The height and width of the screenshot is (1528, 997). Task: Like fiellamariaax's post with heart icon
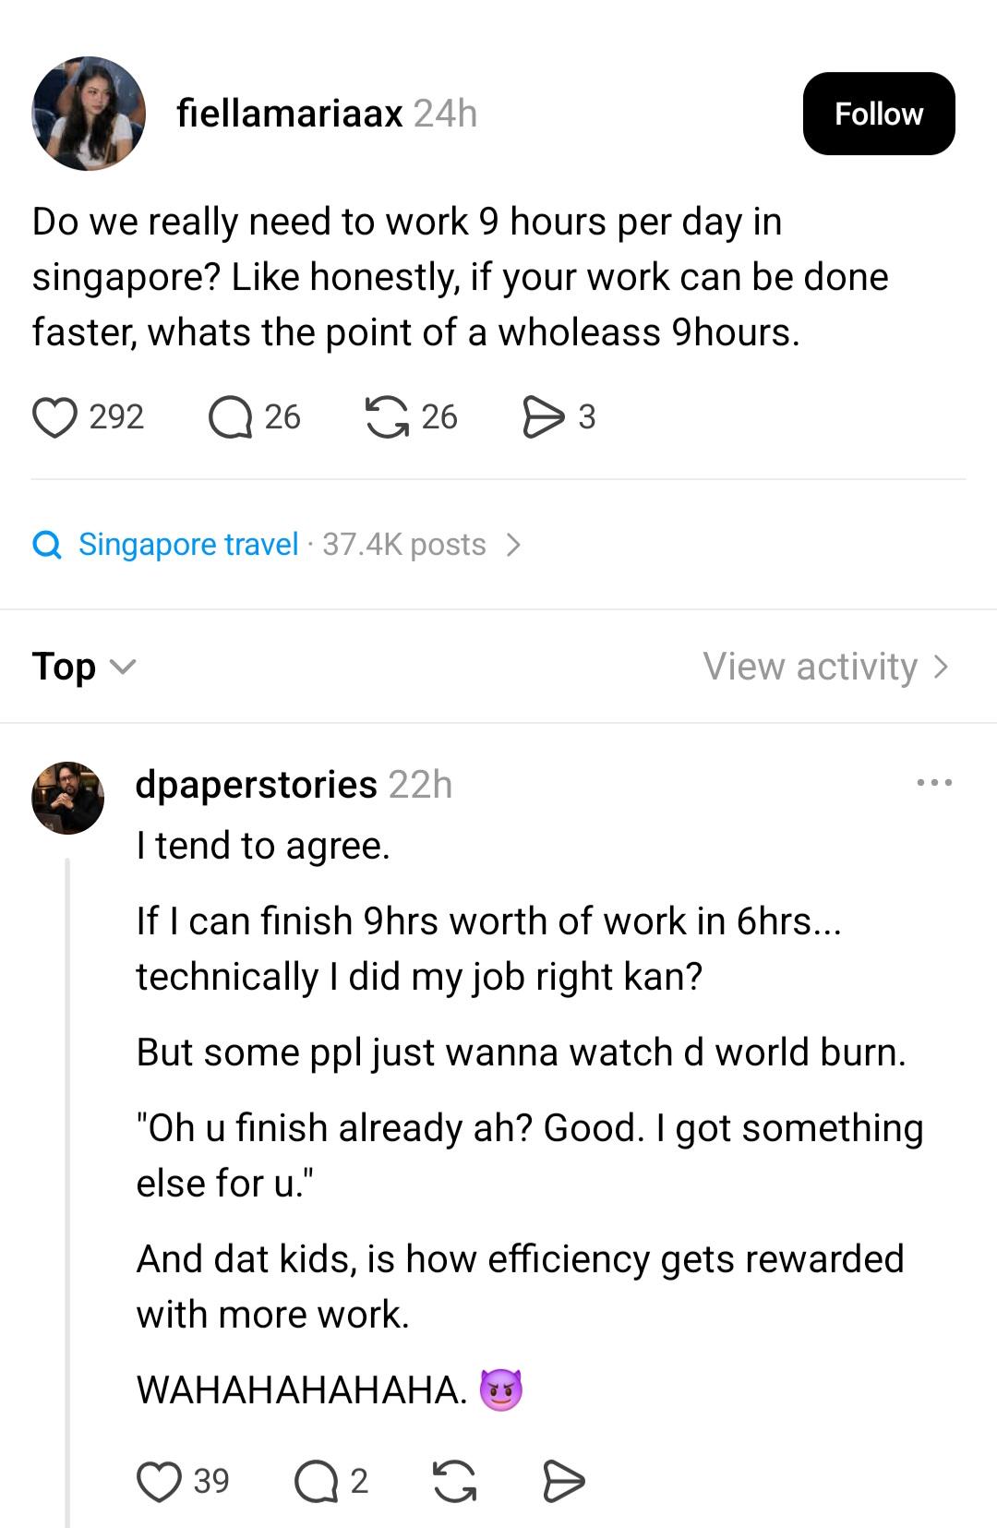tap(55, 416)
